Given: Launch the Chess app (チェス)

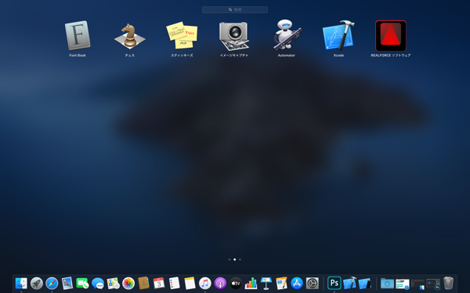Looking at the screenshot, I should [x=130, y=36].
